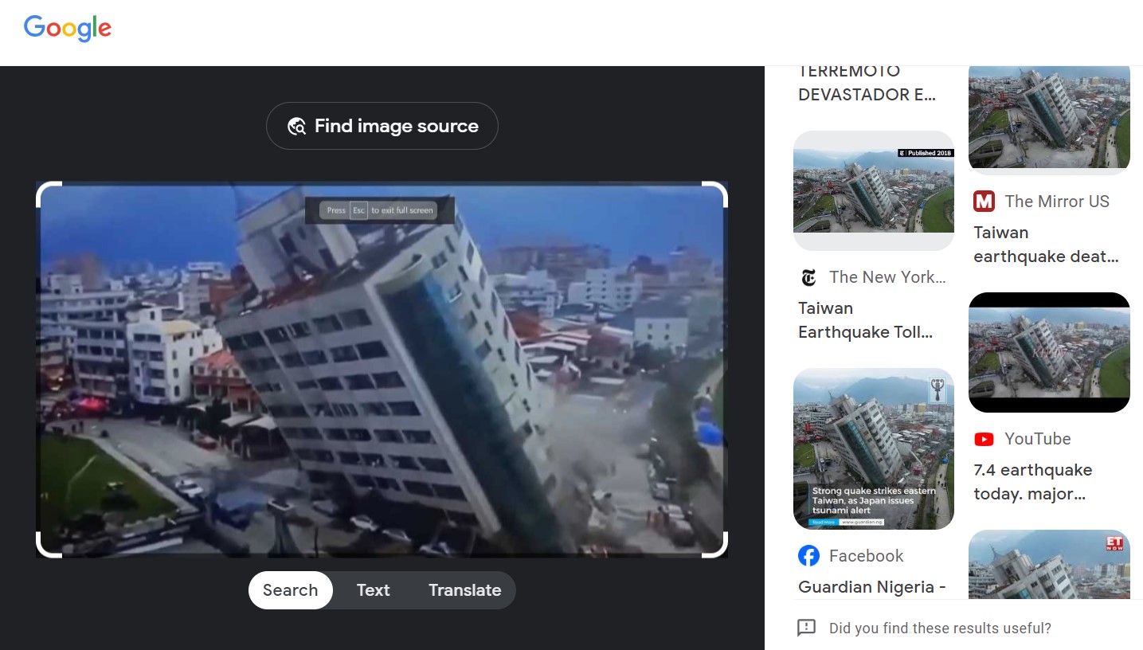Switch to the Text tab
The width and height of the screenshot is (1143, 650).
(x=373, y=590)
